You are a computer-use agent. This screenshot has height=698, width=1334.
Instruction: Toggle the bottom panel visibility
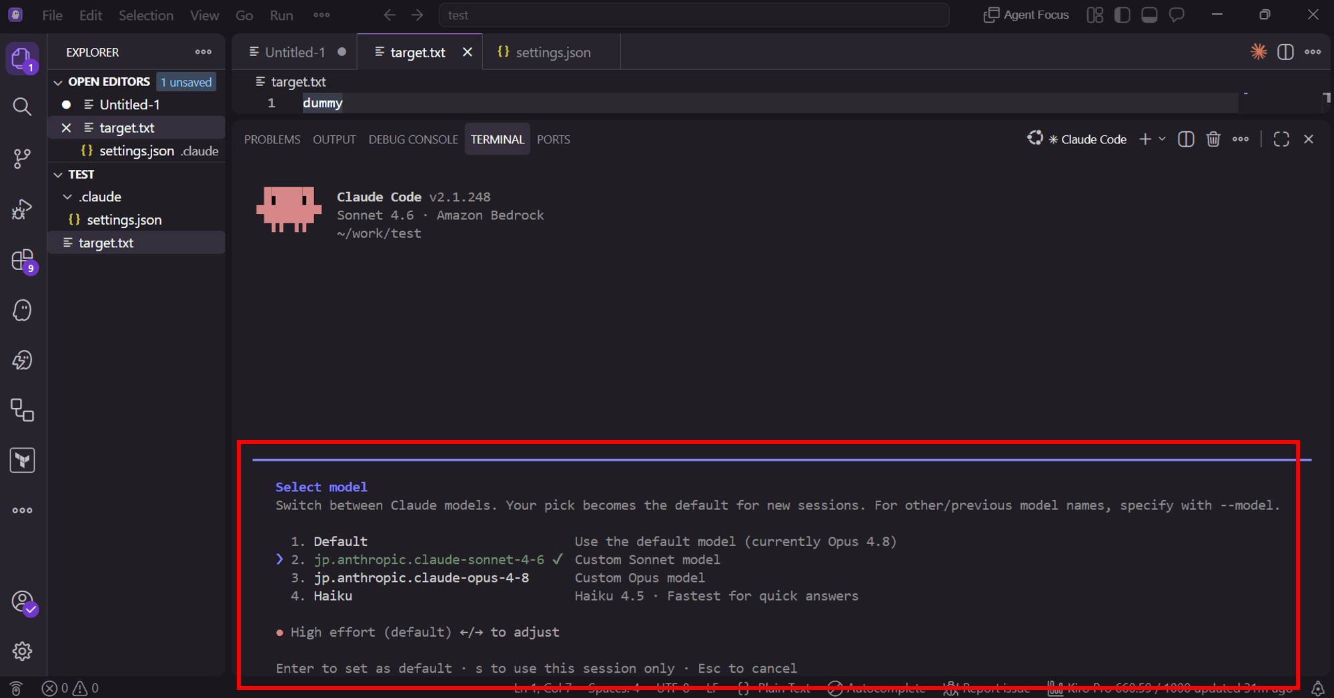pos(1149,15)
